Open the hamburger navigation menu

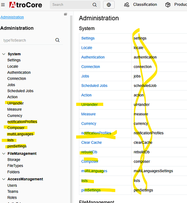click(x=3, y=5)
